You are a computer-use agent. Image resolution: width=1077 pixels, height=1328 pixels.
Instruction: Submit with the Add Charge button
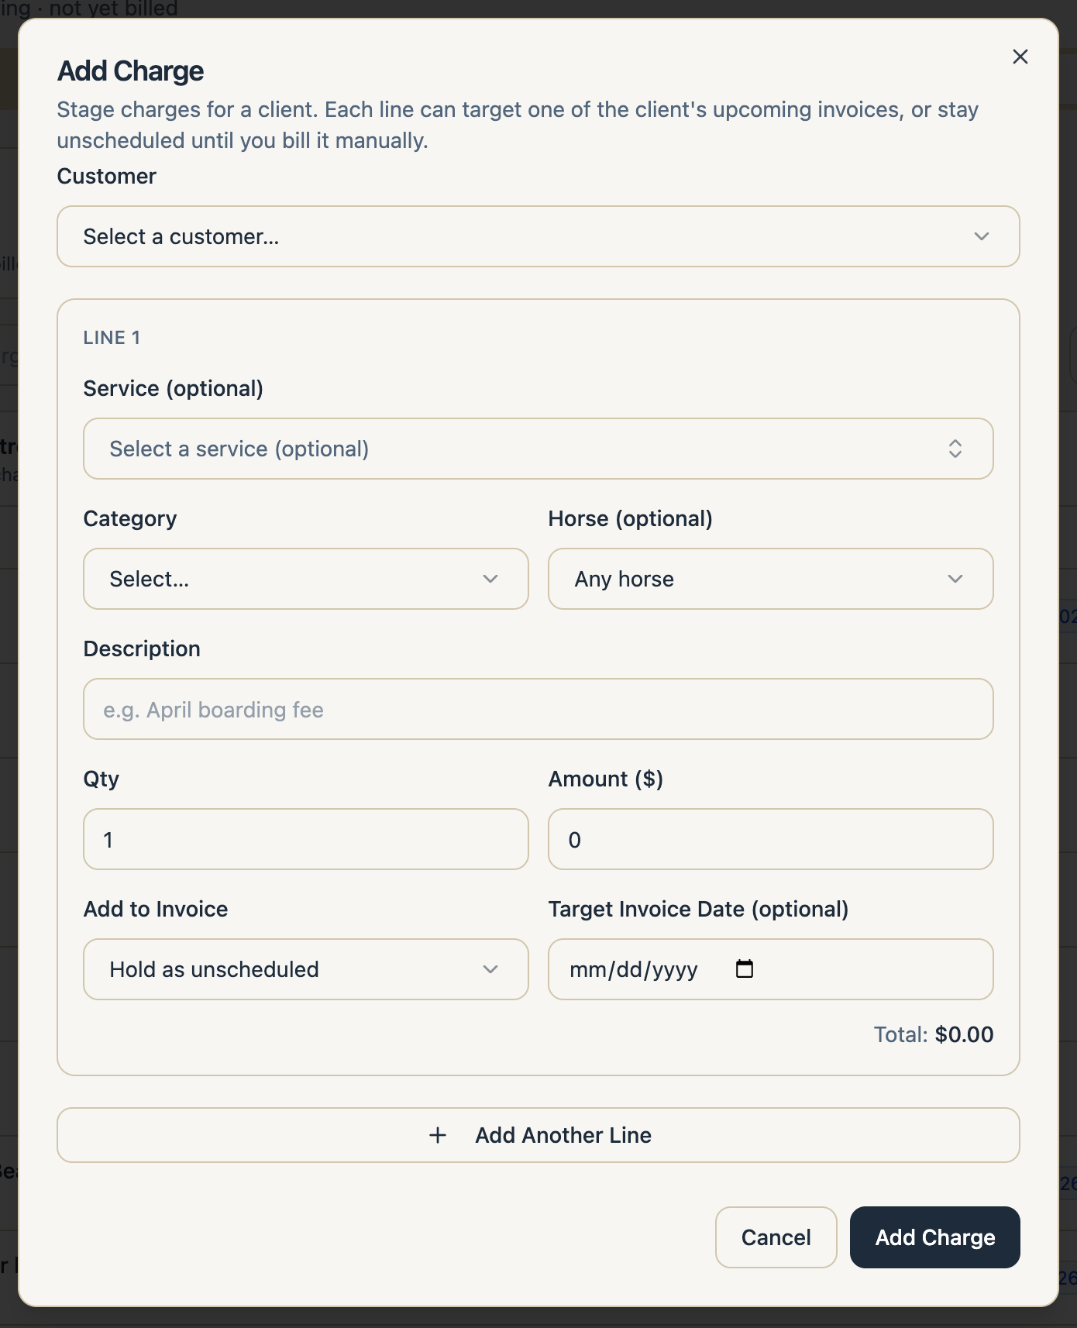pos(934,1237)
